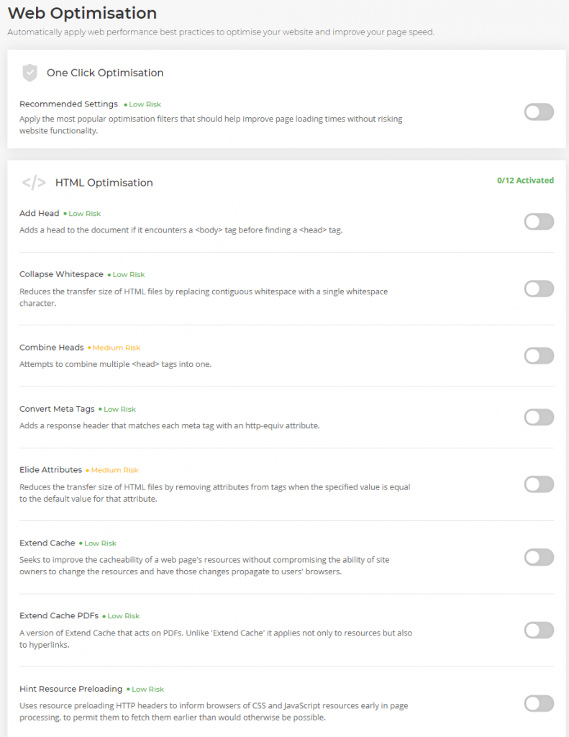Screen dimensions: 569x737
Task: Enable the Recommended Settings toggle
Action: click(539, 112)
